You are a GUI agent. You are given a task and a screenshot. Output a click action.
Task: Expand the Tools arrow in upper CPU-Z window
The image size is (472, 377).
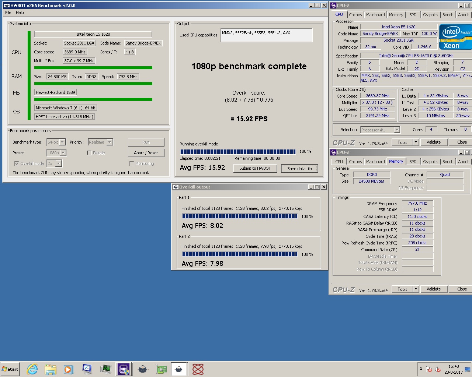coord(416,142)
